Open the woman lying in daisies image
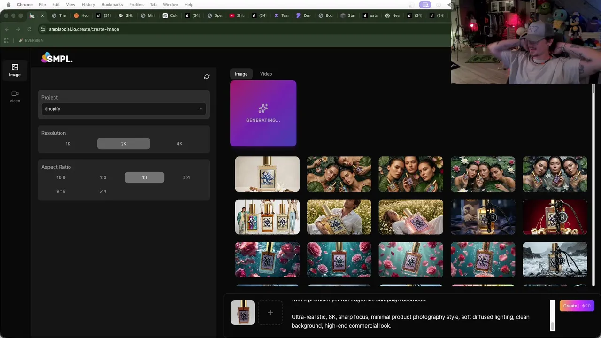The height and width of the screenshot is (338, 601). 411,217
